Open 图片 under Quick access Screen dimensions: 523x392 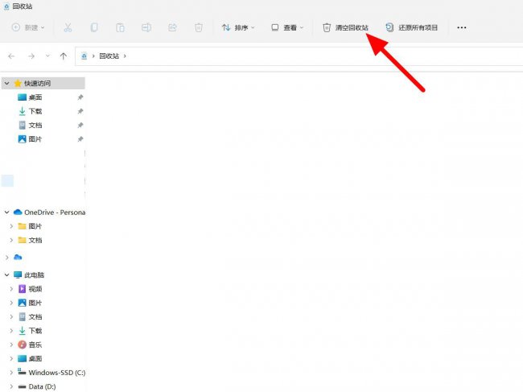[35, 139]
